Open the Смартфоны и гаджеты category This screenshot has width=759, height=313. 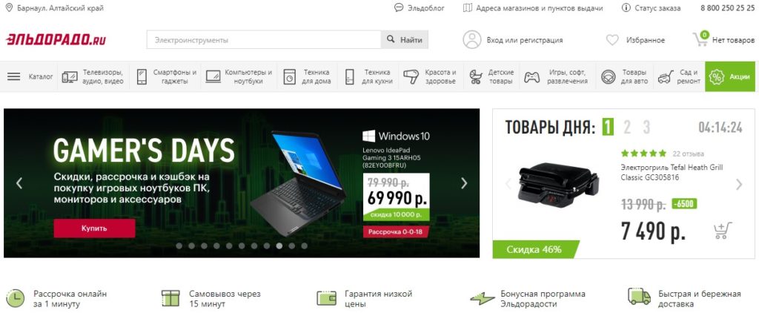(x=168, y=76)
